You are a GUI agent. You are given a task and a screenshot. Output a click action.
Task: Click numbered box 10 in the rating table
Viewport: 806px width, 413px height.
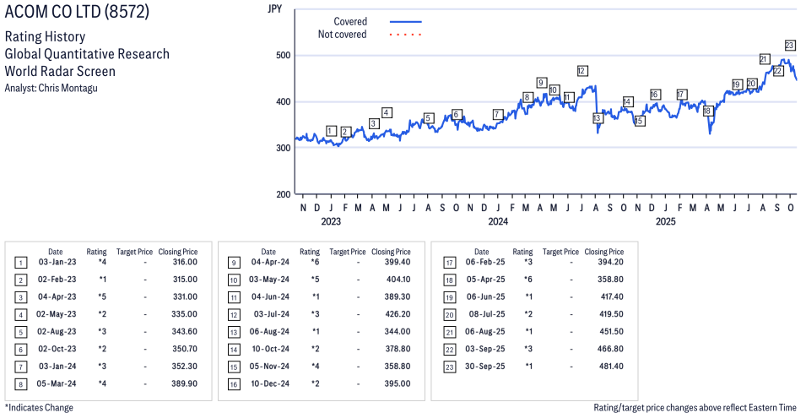(234, 280)
